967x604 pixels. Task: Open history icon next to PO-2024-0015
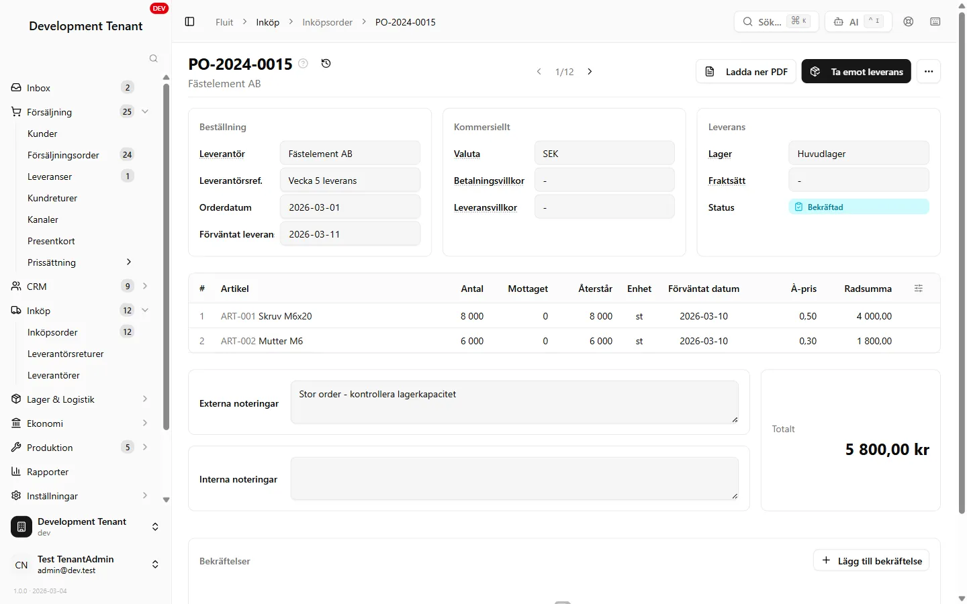pos(326,63)
